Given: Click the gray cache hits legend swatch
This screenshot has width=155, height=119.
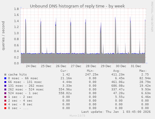Looking at the screenshot, I should [5, 75].
